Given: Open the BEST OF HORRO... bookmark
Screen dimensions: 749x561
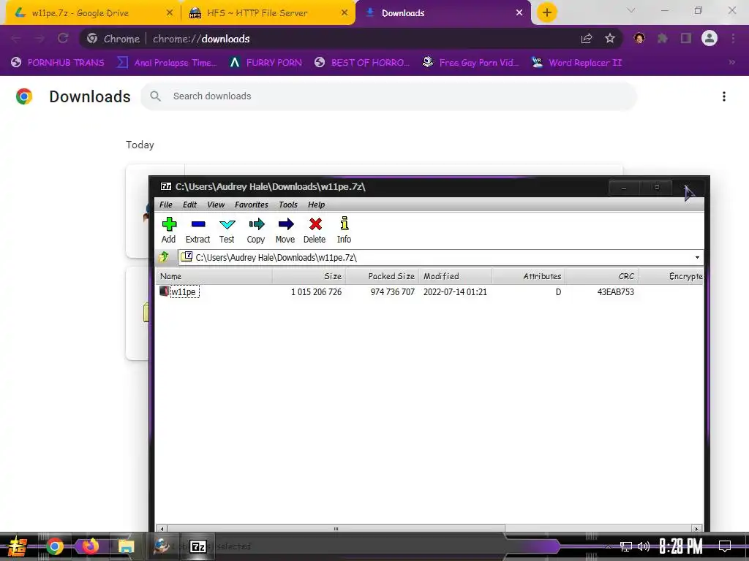Looking at the screenshot, I should tap(362, 63).
